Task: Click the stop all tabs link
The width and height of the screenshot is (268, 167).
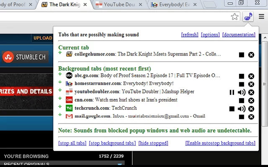Action: point(72,143)
